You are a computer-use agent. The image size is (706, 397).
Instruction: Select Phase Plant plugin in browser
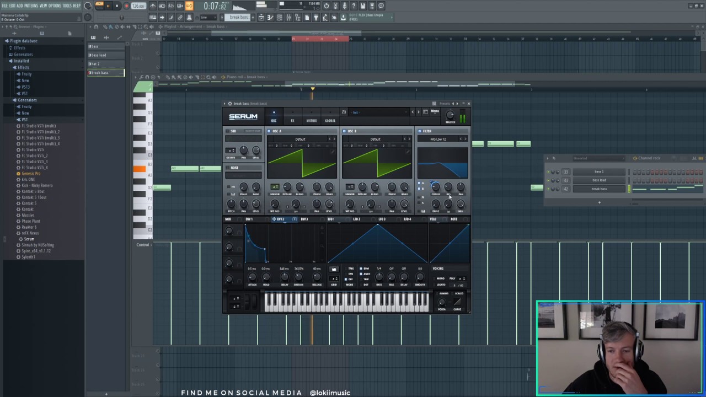point(31,221)
